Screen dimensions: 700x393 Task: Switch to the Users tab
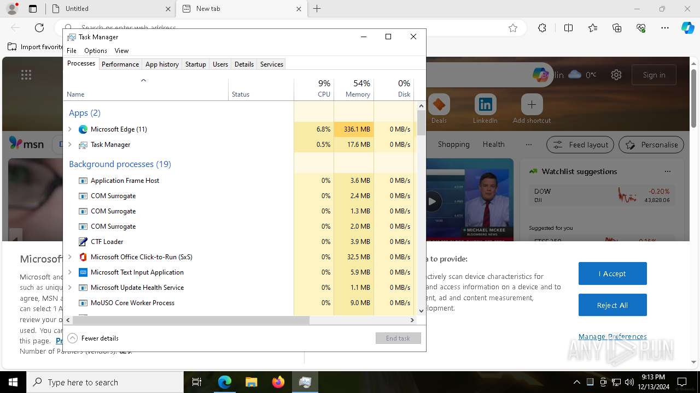(x=220, y=64)
